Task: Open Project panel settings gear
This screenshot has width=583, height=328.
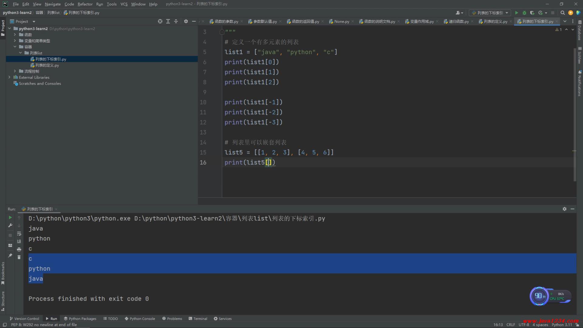Action: (186, 21)
